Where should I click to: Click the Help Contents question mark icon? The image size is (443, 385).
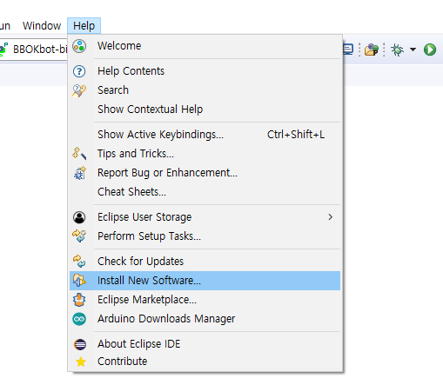tap(79, 71)
